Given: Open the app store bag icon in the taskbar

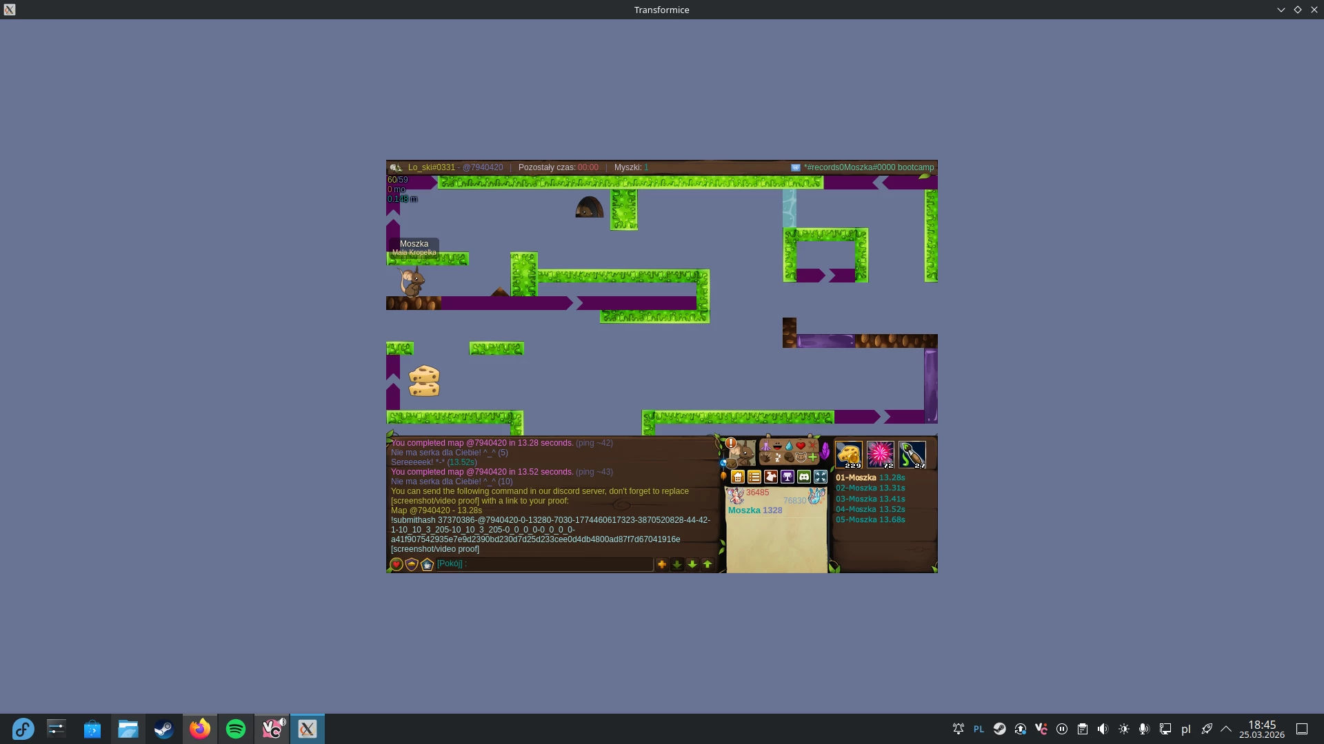Looking at the screenshot, I should coord(92,729).
